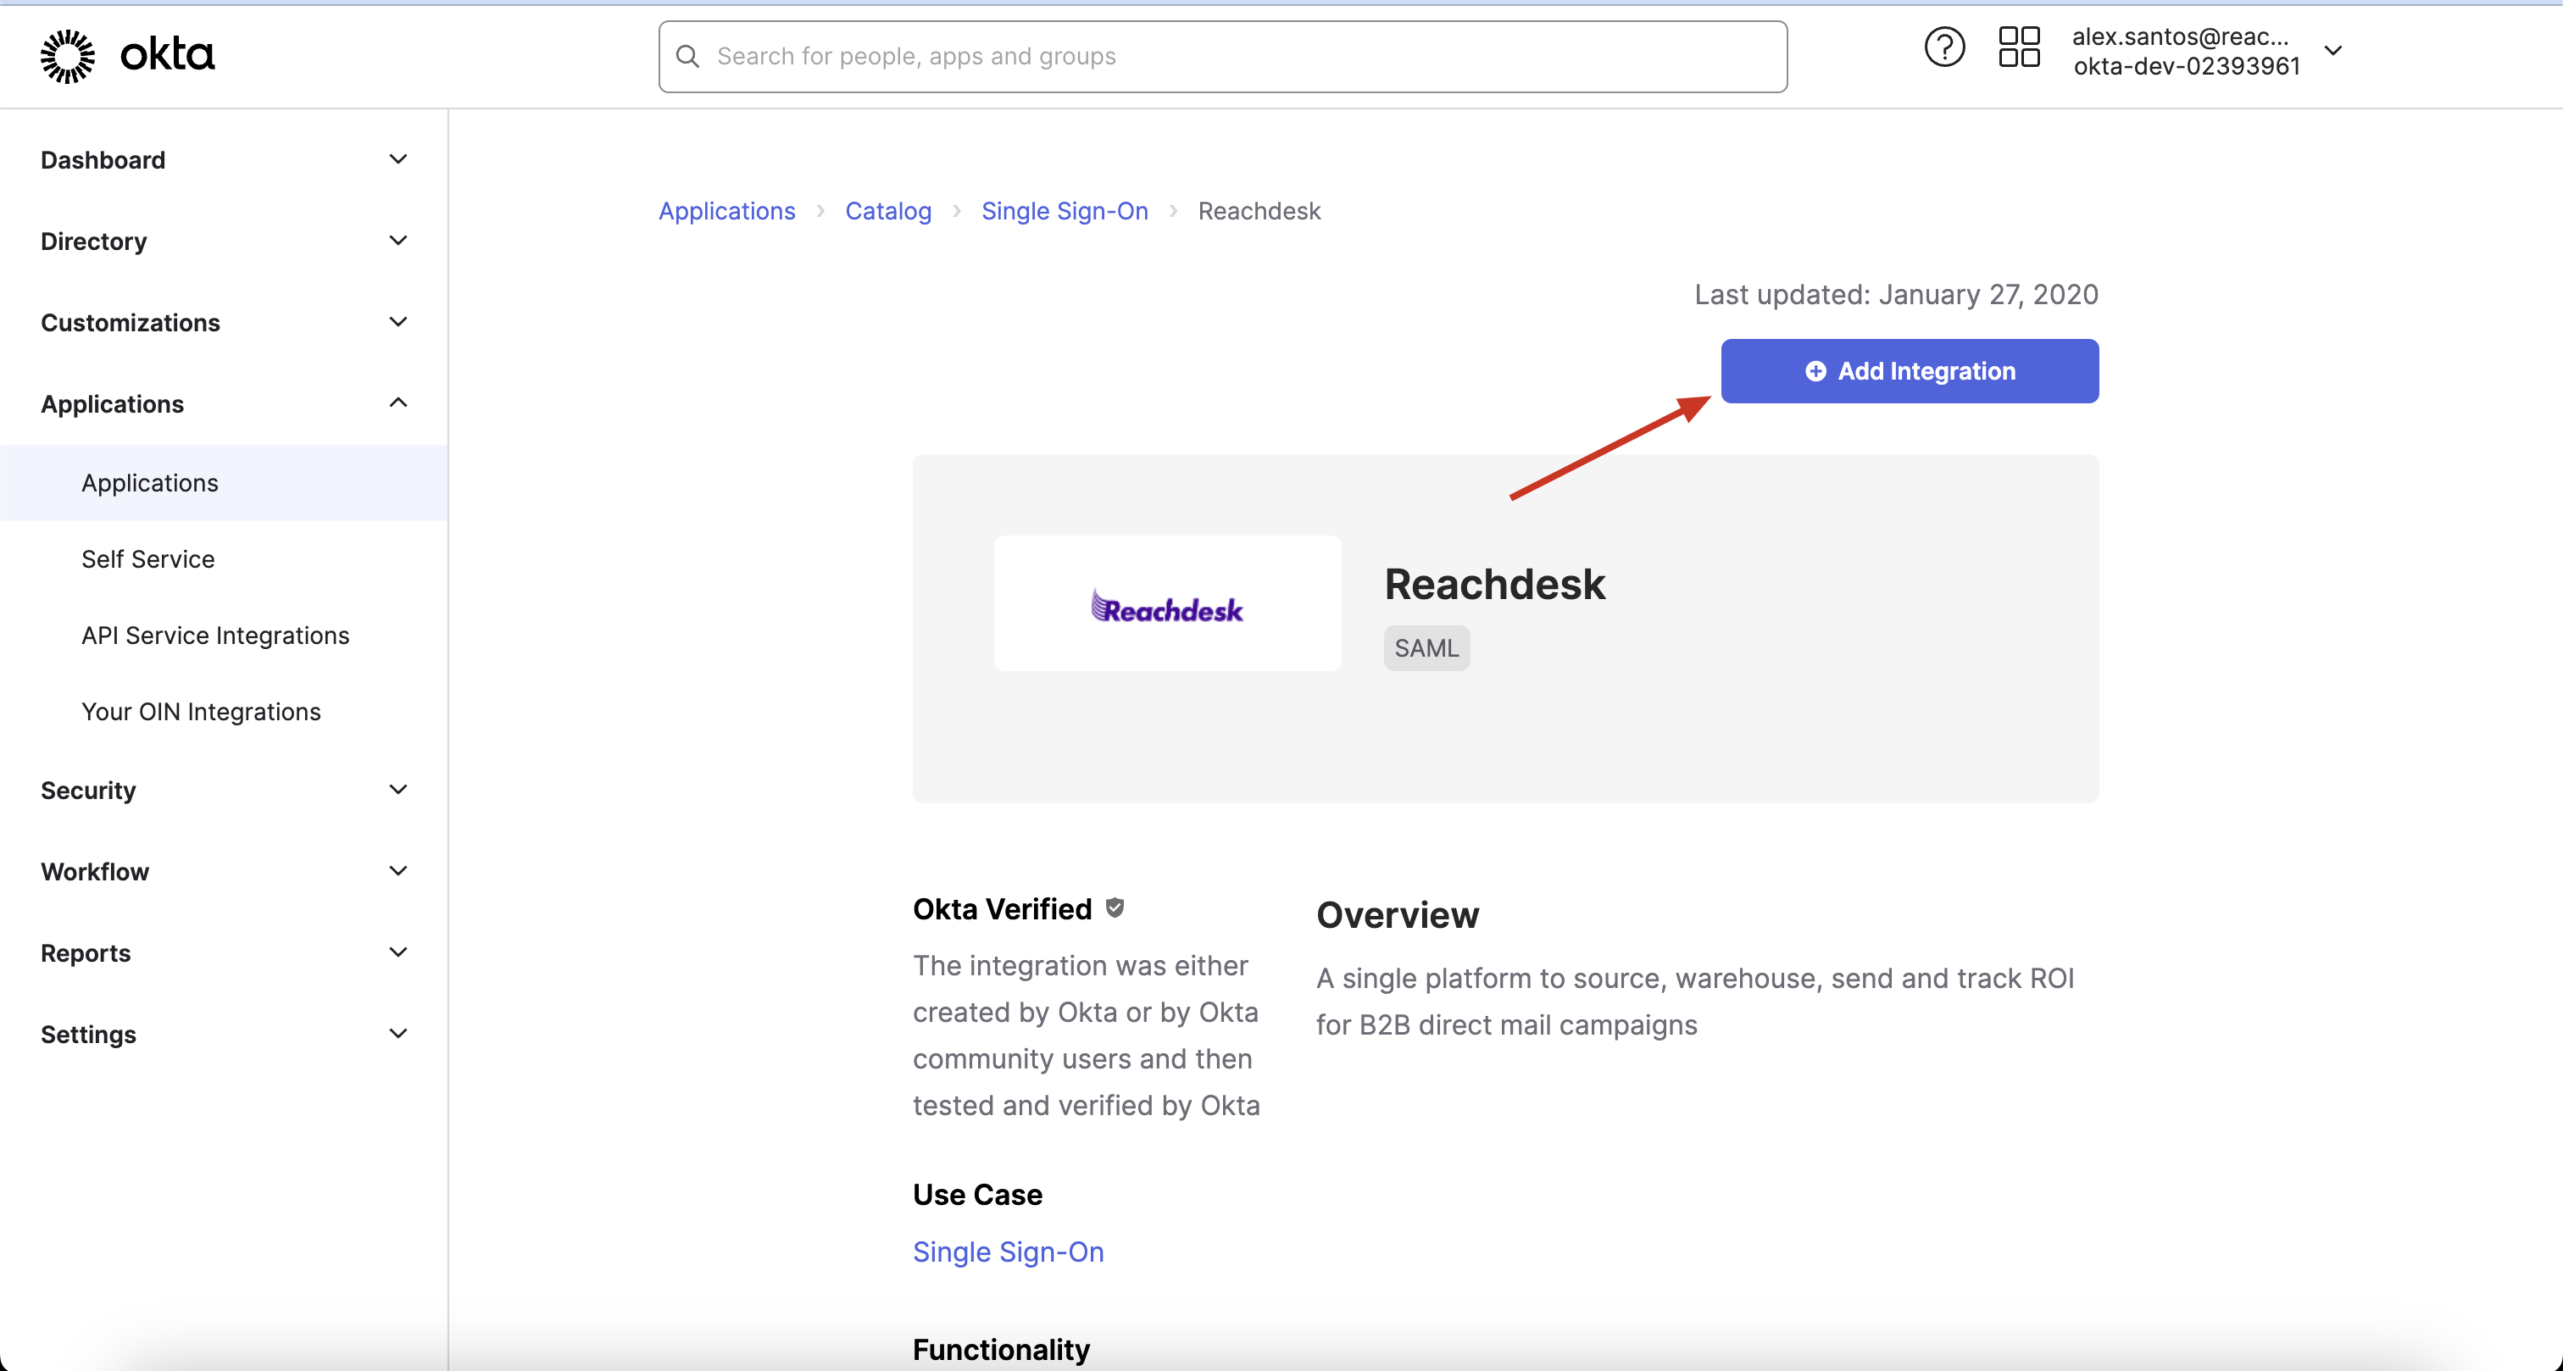
Task: Collapse the Applications section chevron
Action: click(x=398, y=403)
